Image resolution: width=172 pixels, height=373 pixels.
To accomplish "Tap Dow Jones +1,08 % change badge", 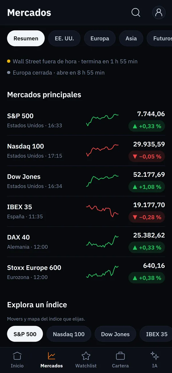I will [147, 187].
